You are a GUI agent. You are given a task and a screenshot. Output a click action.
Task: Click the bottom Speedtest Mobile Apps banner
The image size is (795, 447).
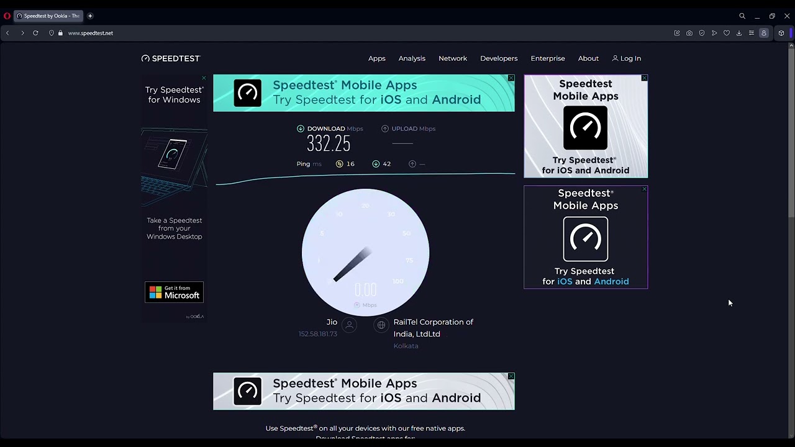[x=363, y=391]
